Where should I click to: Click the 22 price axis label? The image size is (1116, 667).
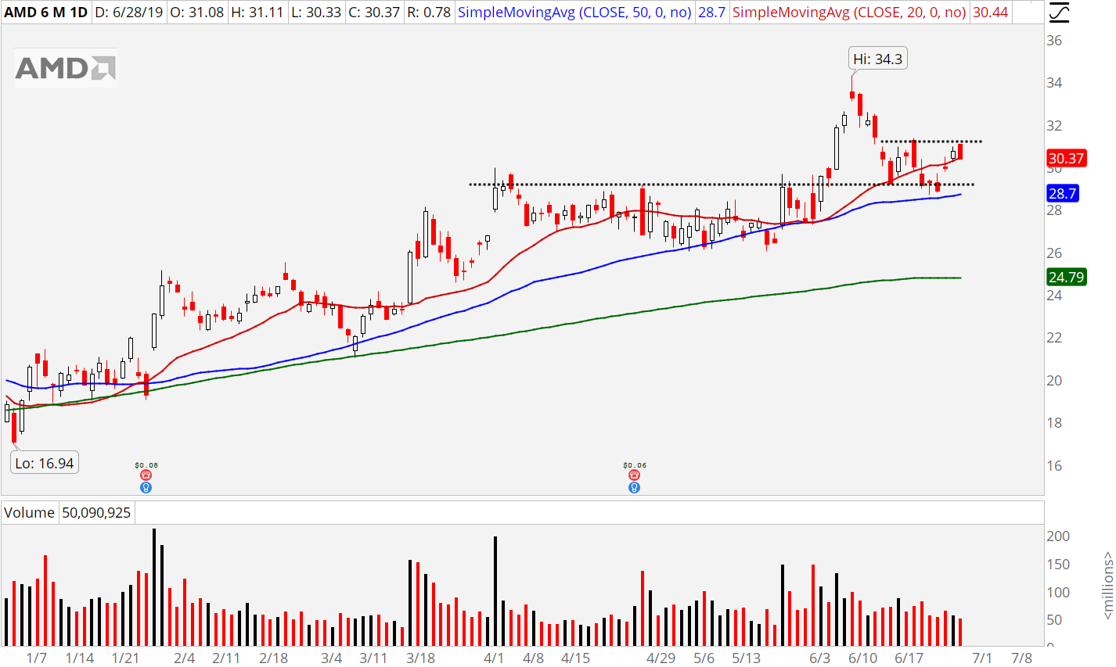pyautogui.click(x=1055, y=338)
